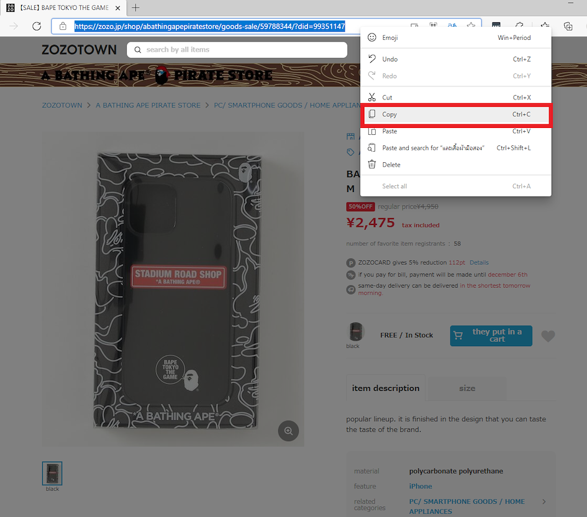Image resolution: width=587 pixels, height=517 pixels.
Task: Close the BAPE TOKYO THE GAME tab
Action: coord(118,8)
